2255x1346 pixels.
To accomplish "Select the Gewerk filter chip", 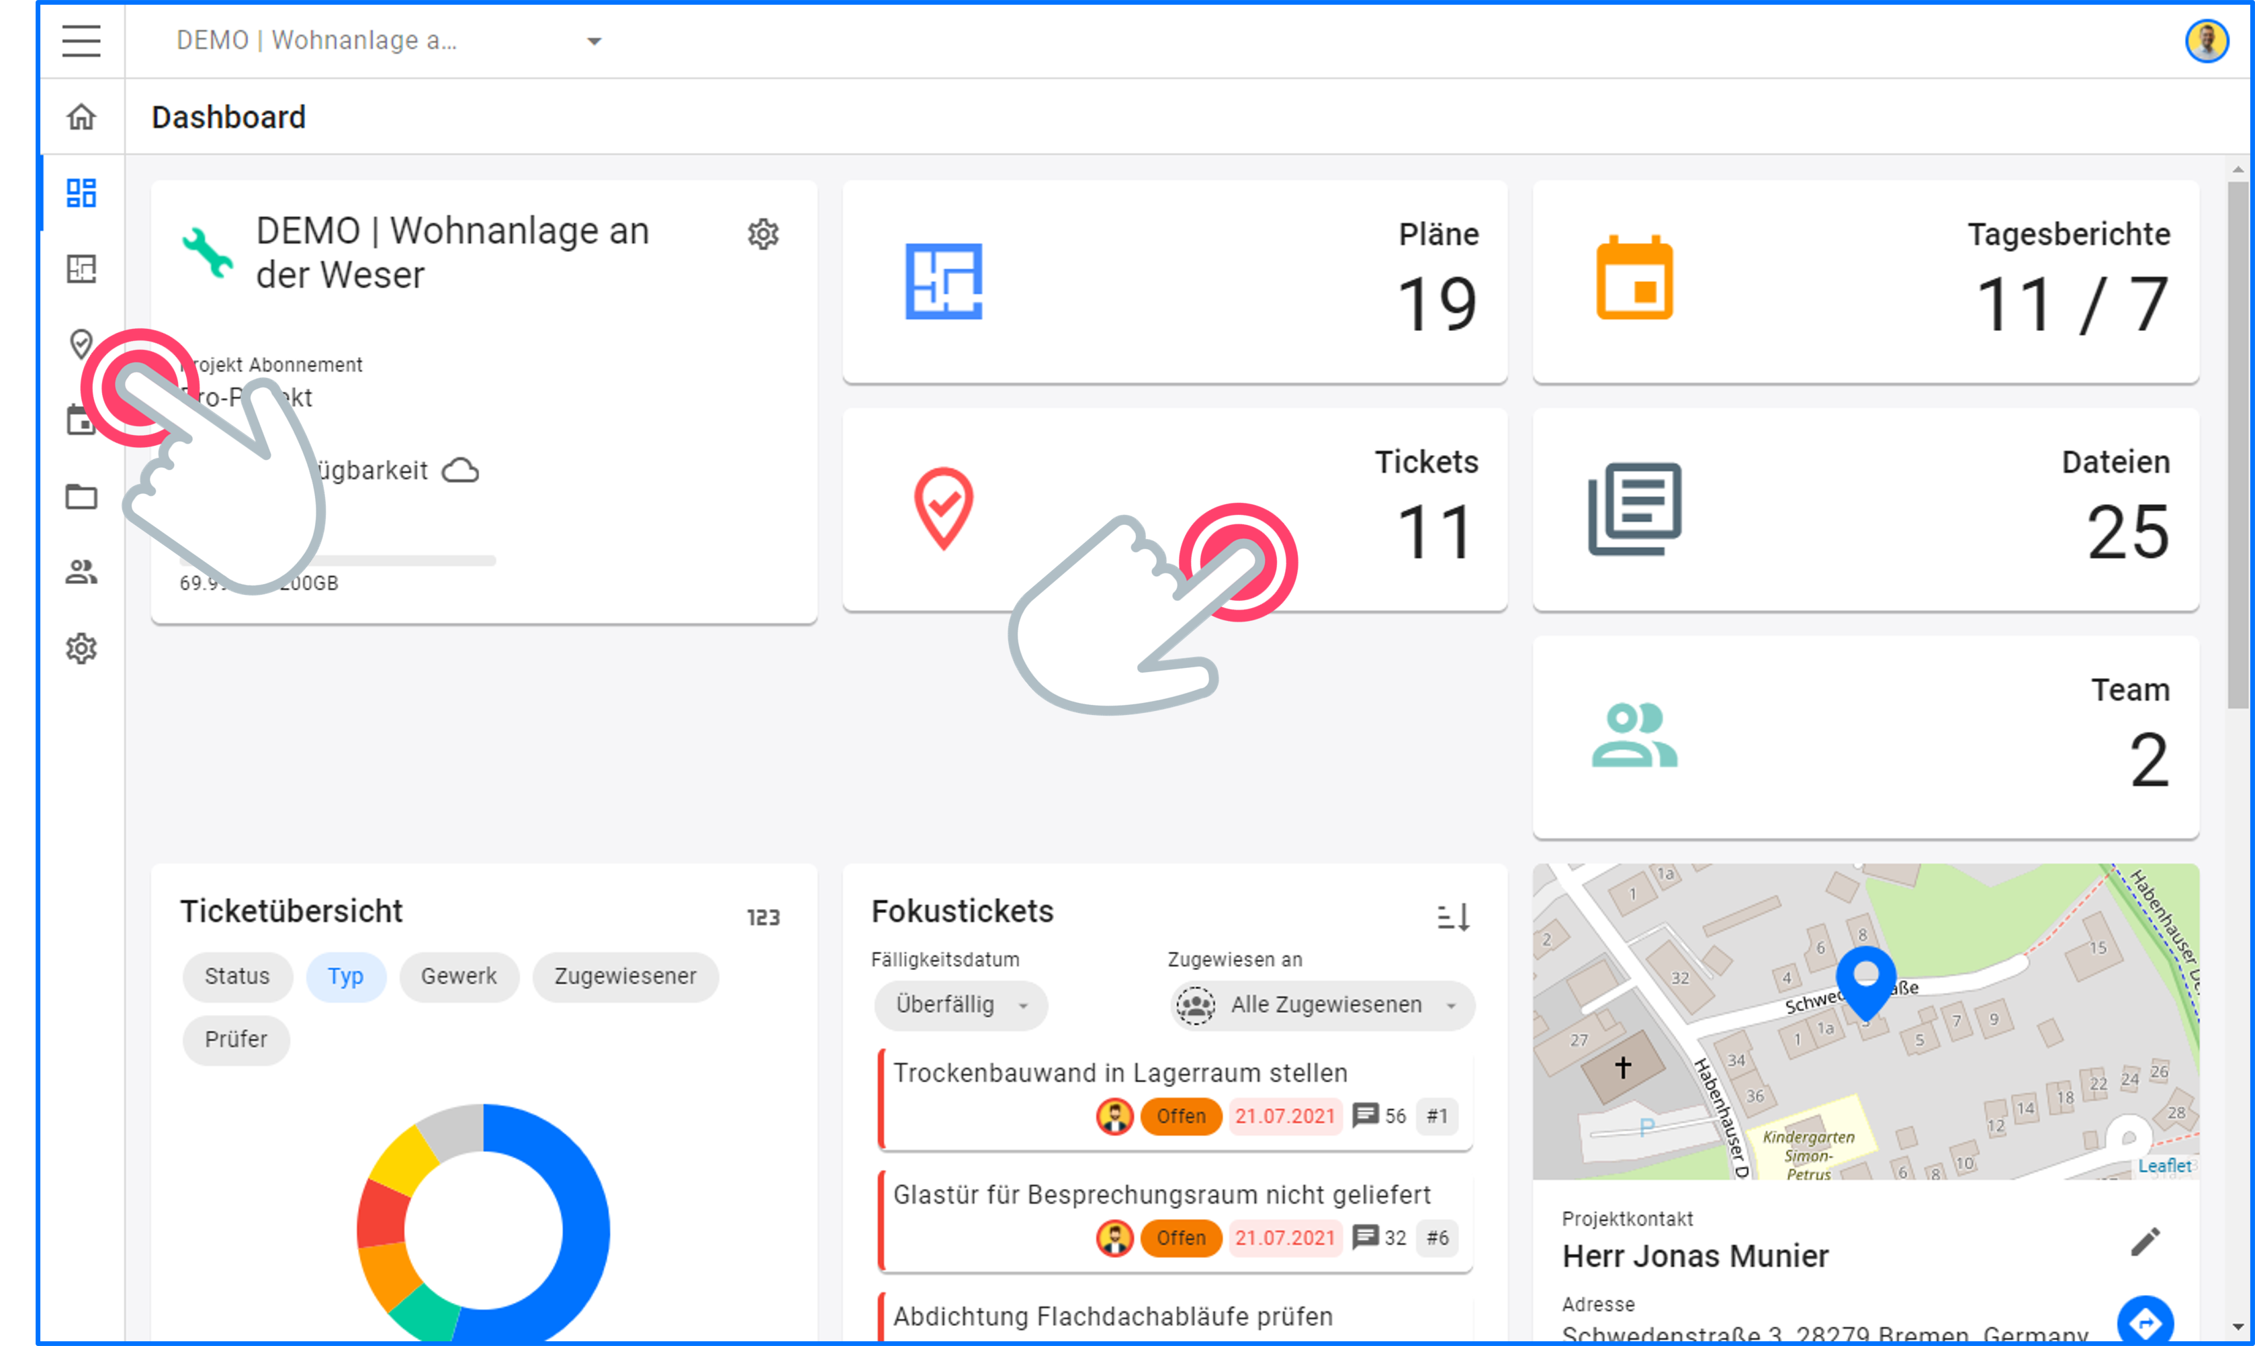I will (x=458, y=976).
